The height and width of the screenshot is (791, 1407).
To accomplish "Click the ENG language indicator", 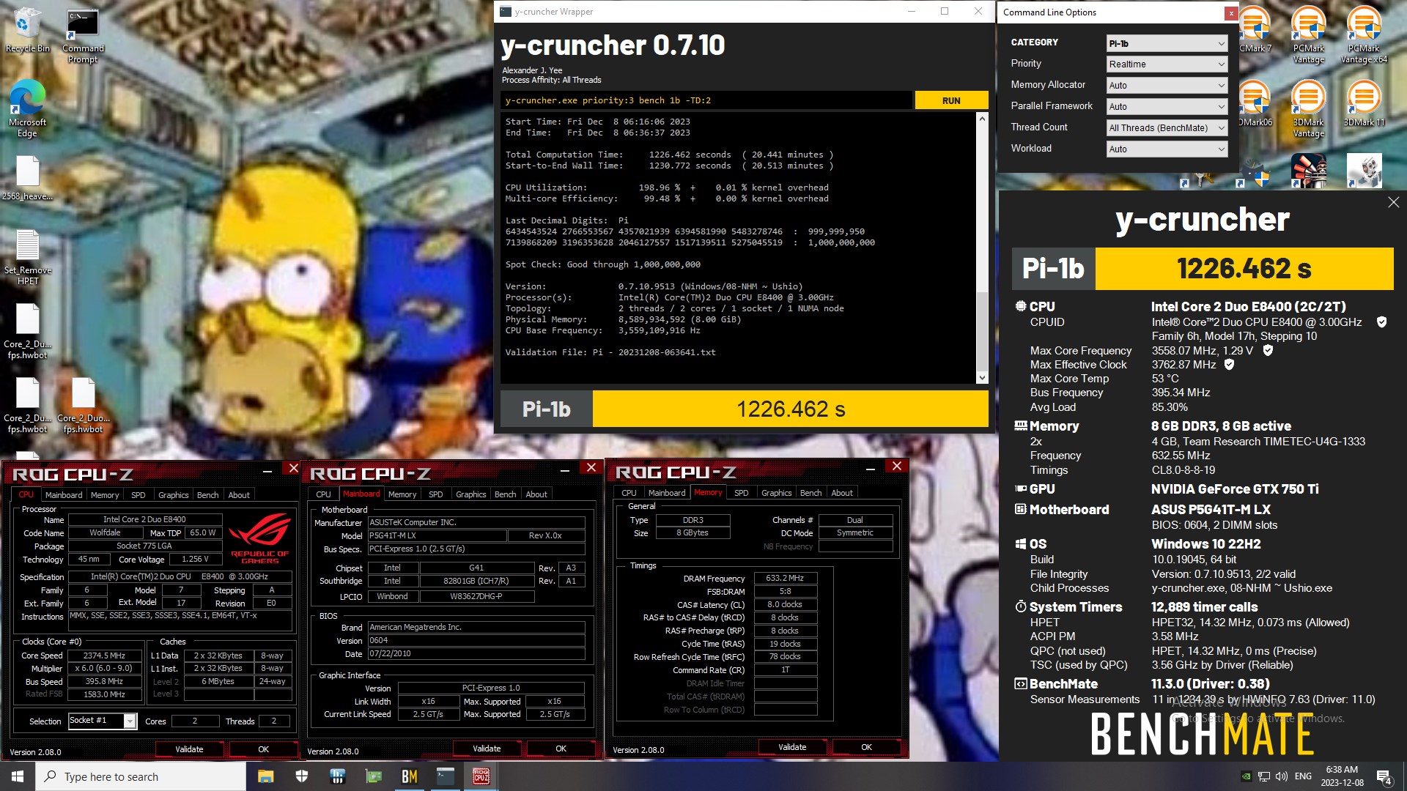I will pyautogui.click(x=1303, y=776).
